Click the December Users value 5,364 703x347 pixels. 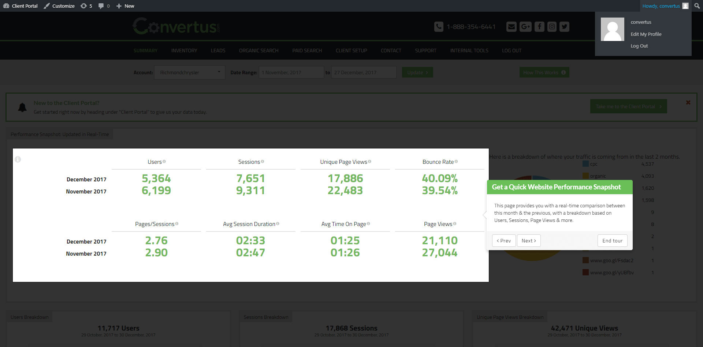coord(156,178)
